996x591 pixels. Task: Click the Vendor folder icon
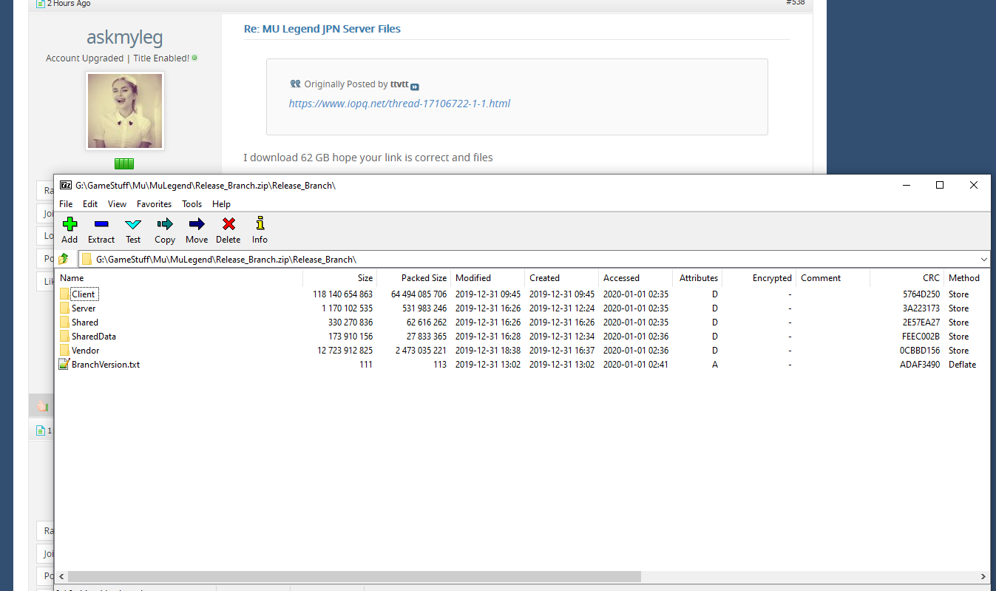pos(64,351)
